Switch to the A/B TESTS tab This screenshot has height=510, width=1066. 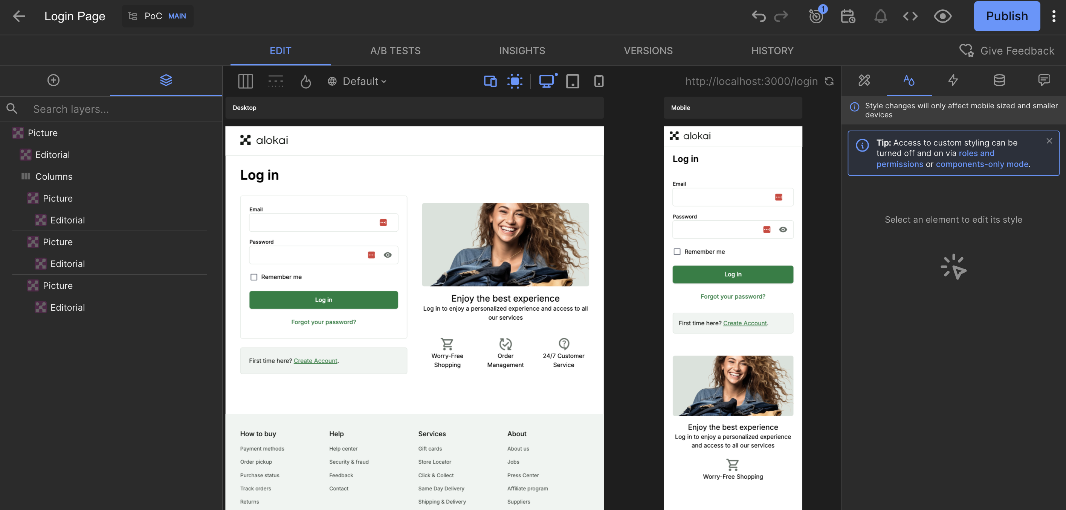tap(395, 50)
